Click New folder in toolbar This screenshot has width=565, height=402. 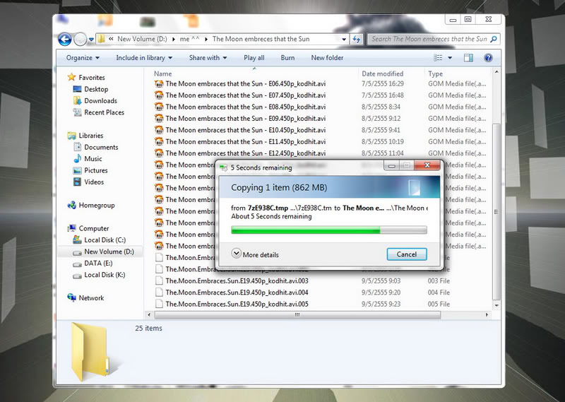pos(327,58)
